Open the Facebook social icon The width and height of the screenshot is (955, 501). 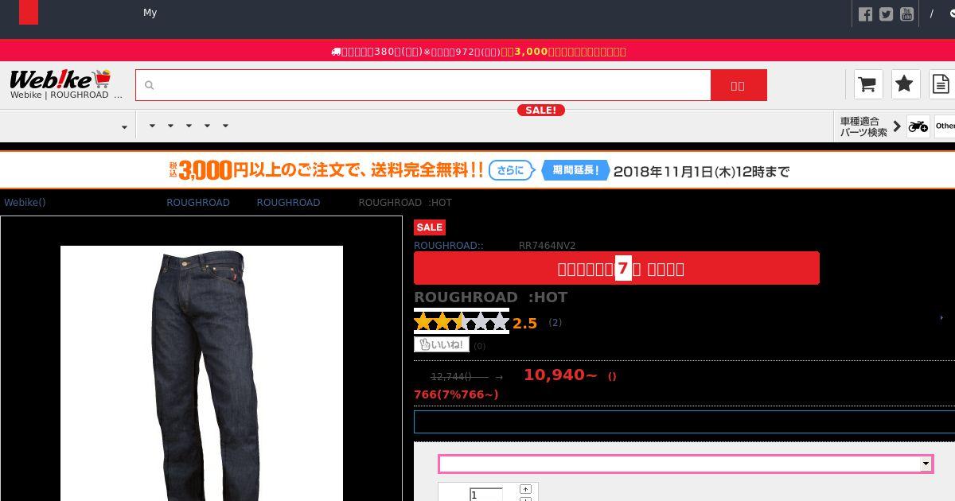(865, 14)
